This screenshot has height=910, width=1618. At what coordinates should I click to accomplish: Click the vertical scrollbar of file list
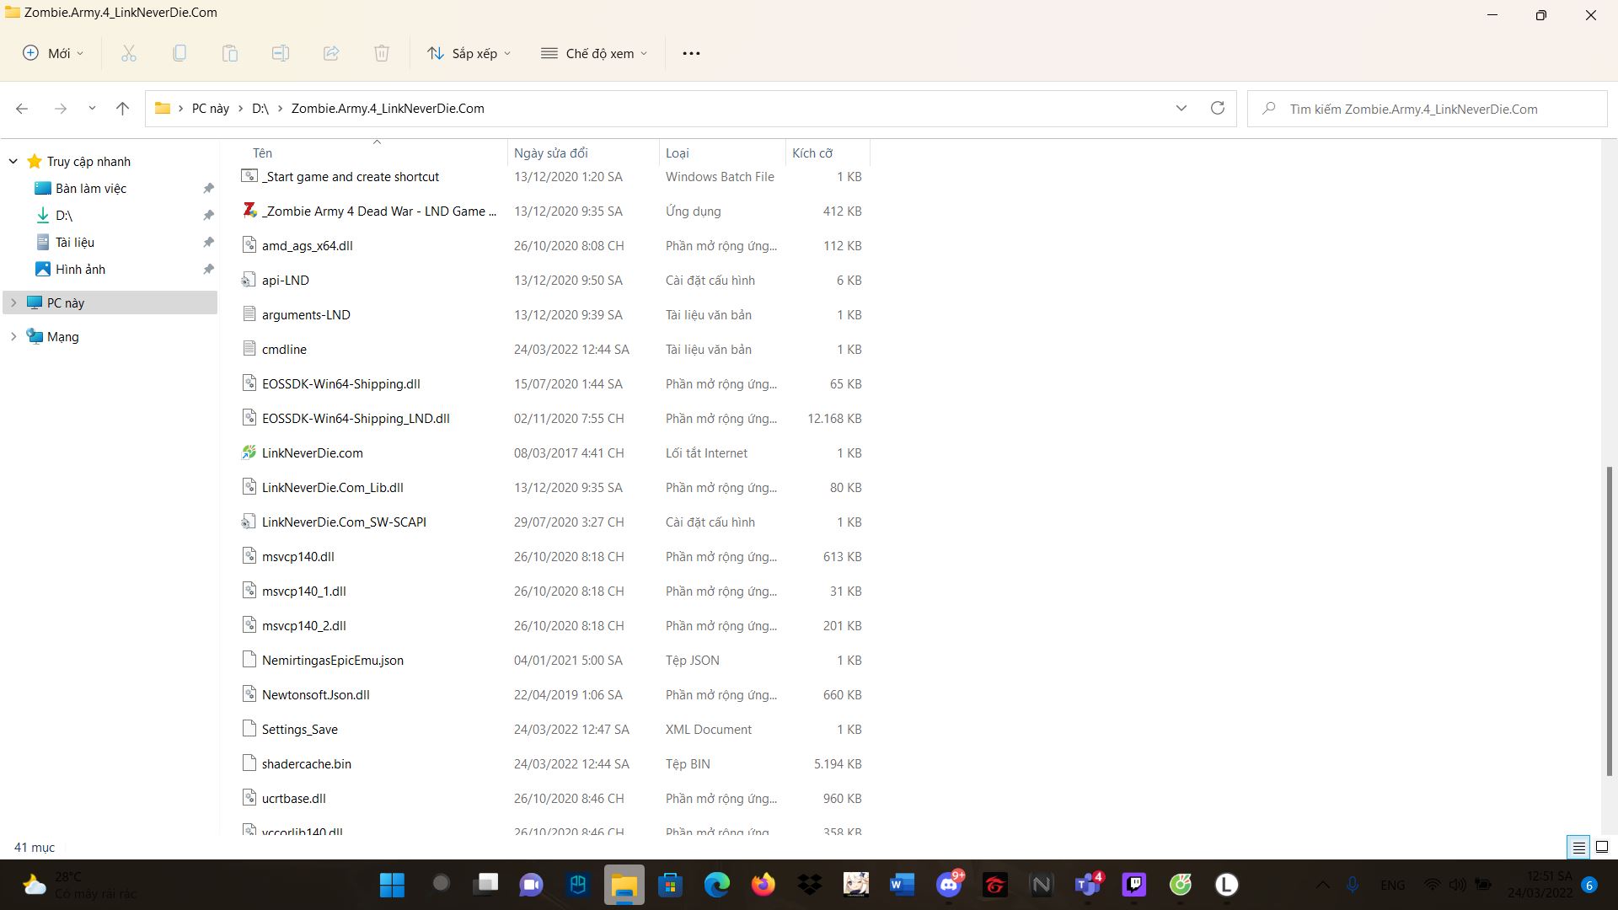(x=1608, y=619)
